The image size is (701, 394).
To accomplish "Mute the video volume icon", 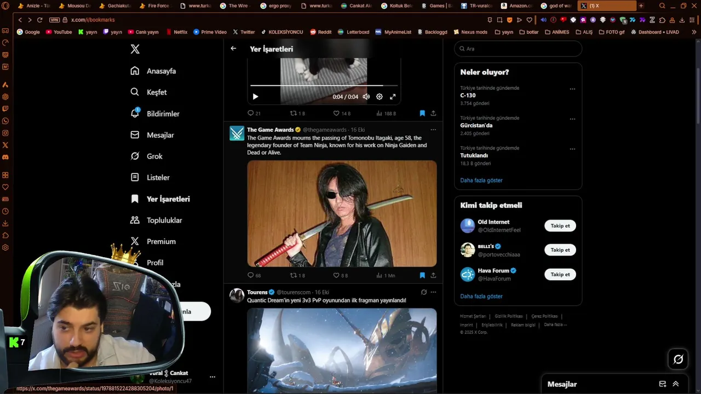I will coord(366,97).
